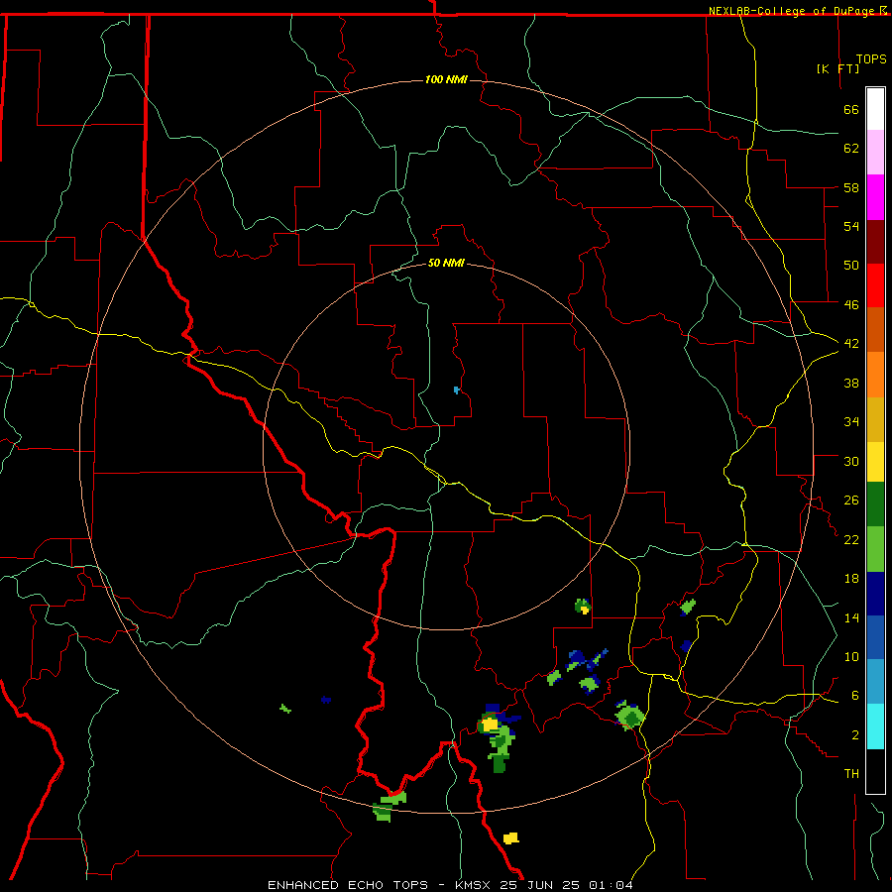Select the yellow legend swatch
This screenshot has height=892, width=892.
click(x=875, y=462)
